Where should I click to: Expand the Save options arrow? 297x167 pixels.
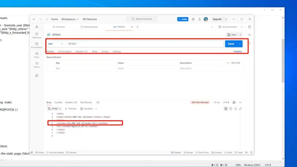pos(240,35)
